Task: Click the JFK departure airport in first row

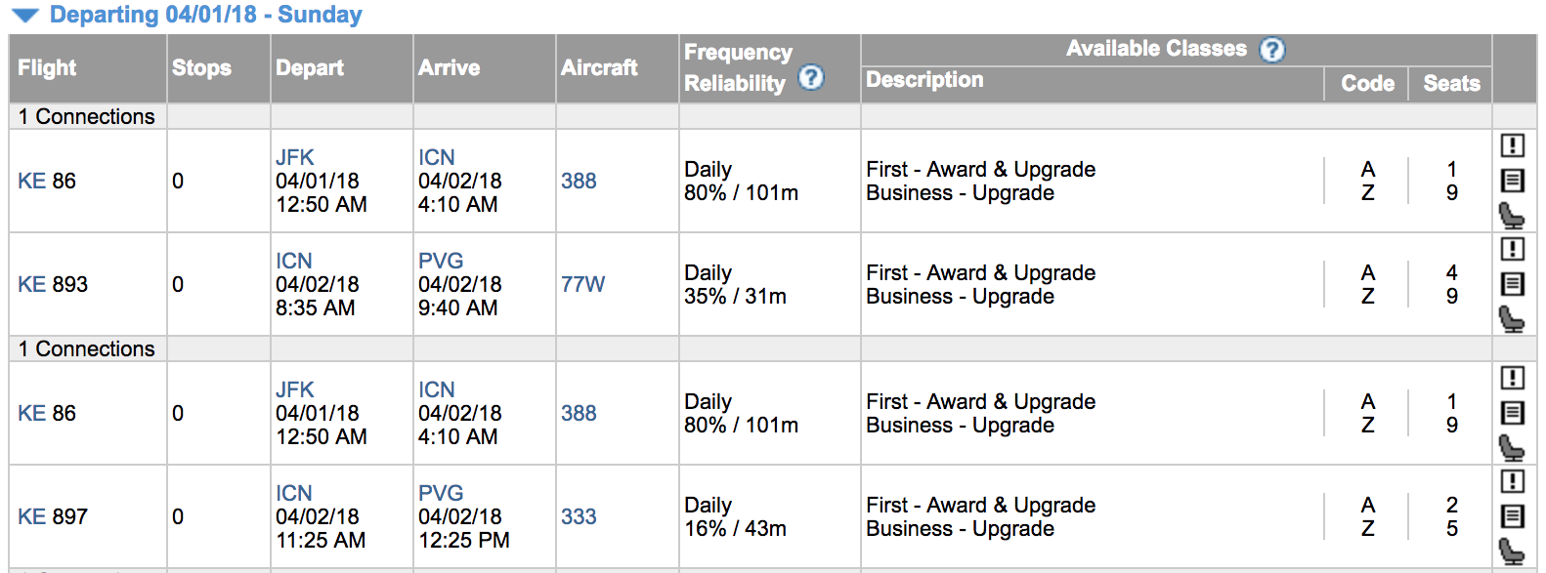Action: click(x=295, y=157)
